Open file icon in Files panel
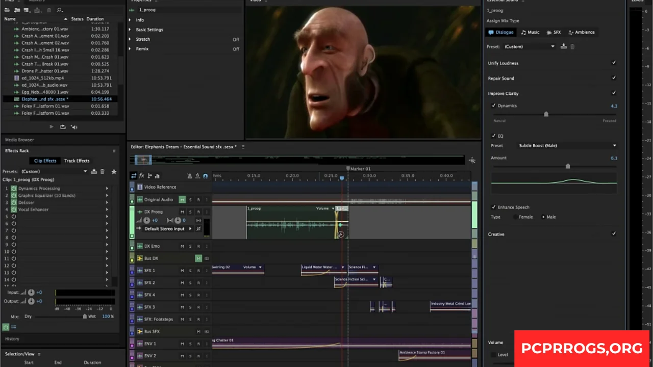 pyautogui.click(x=7, y=10)
